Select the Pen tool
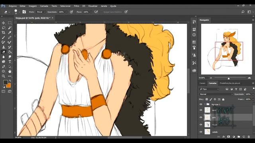 pos(4,67)
